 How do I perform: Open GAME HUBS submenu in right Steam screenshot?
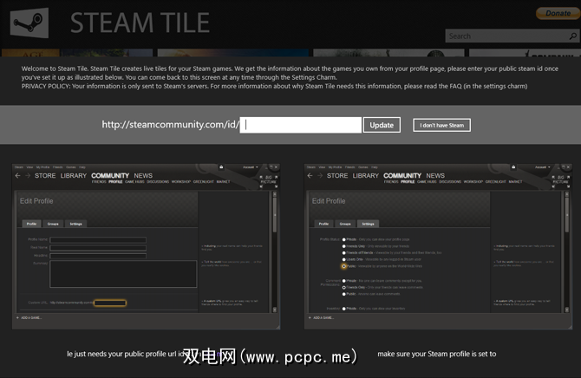coord(427,182)
